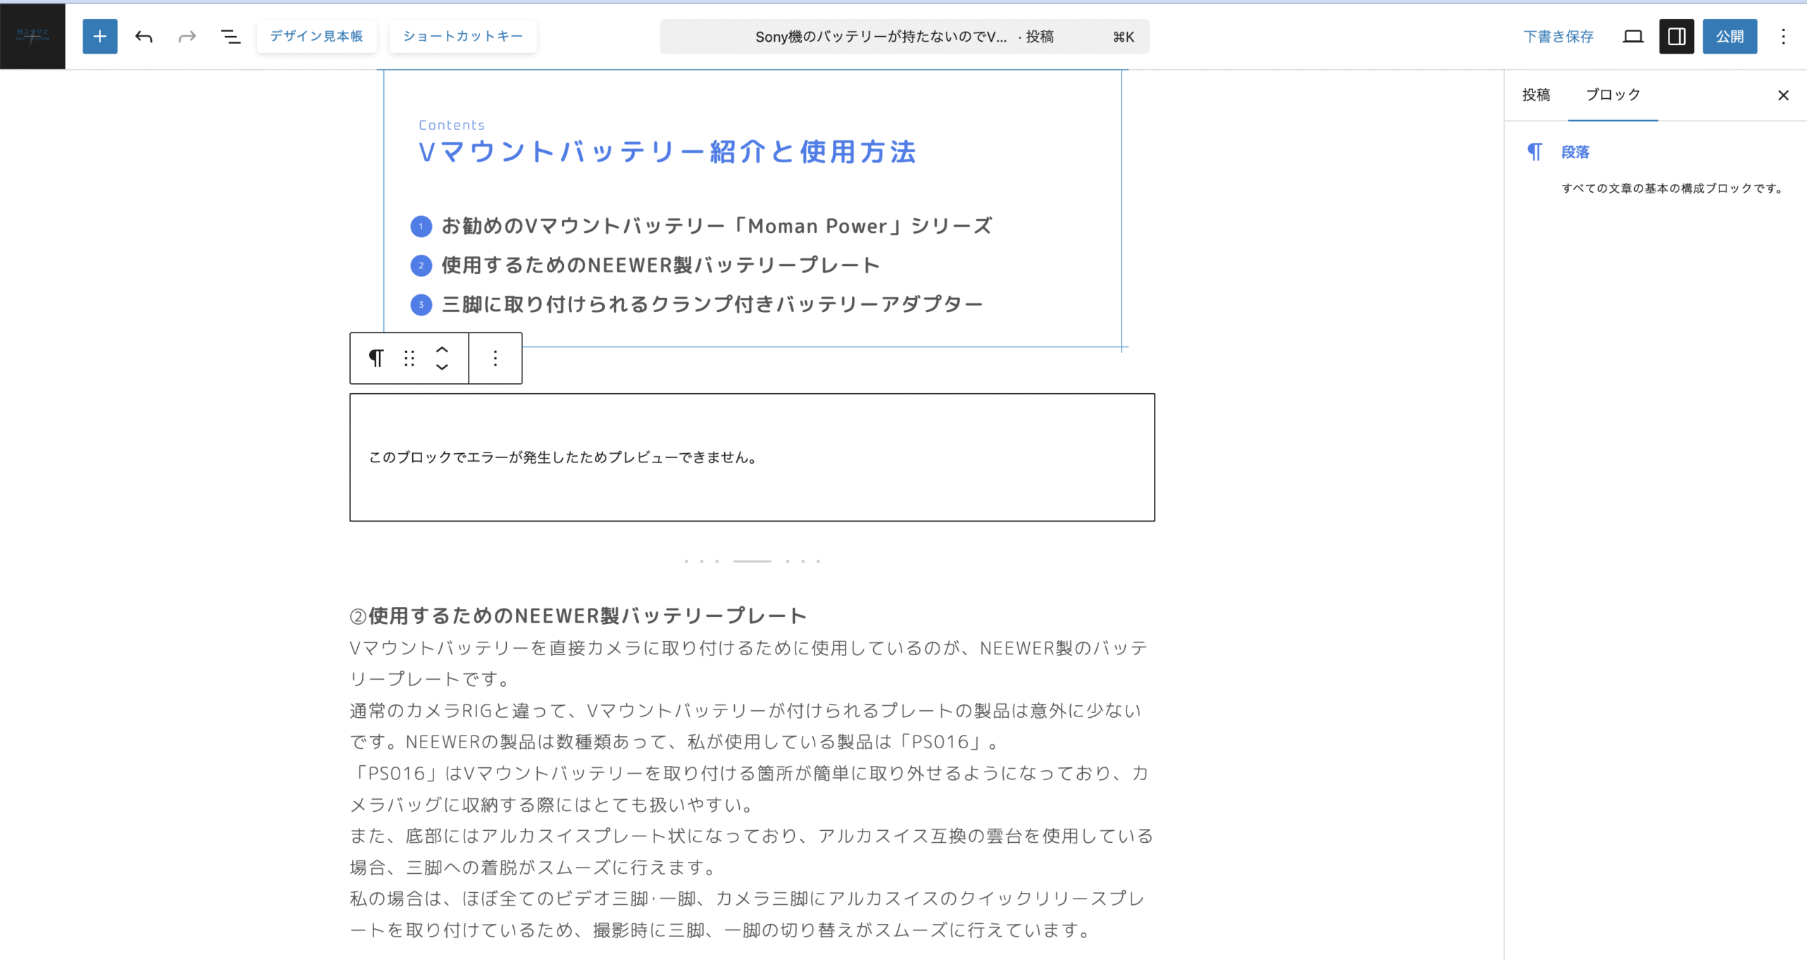Click the table of contents heading Vマウントバッテリー紹介と使用方法
The image size is (1807, 960).
point(667,152)
